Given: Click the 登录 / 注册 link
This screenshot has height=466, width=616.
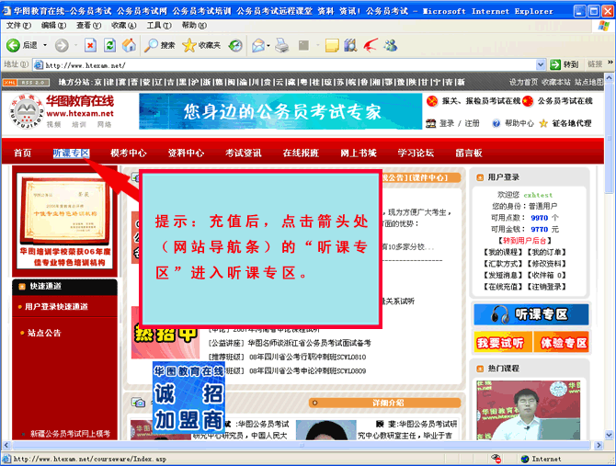Looking at the screenshot, I should coord(460,123).
